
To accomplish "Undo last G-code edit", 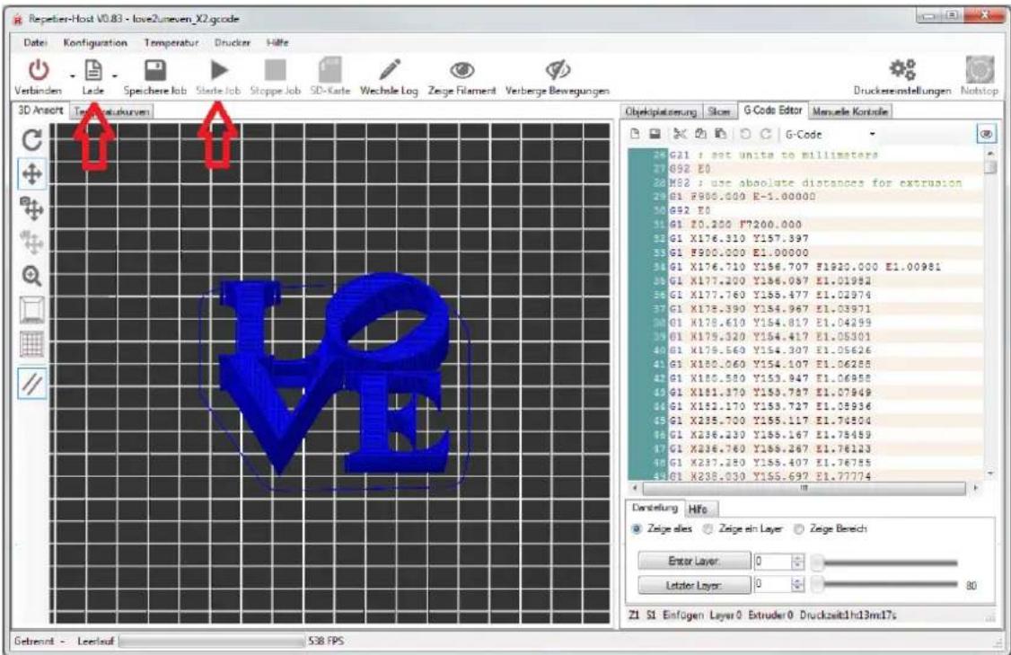I will (745, 134).
